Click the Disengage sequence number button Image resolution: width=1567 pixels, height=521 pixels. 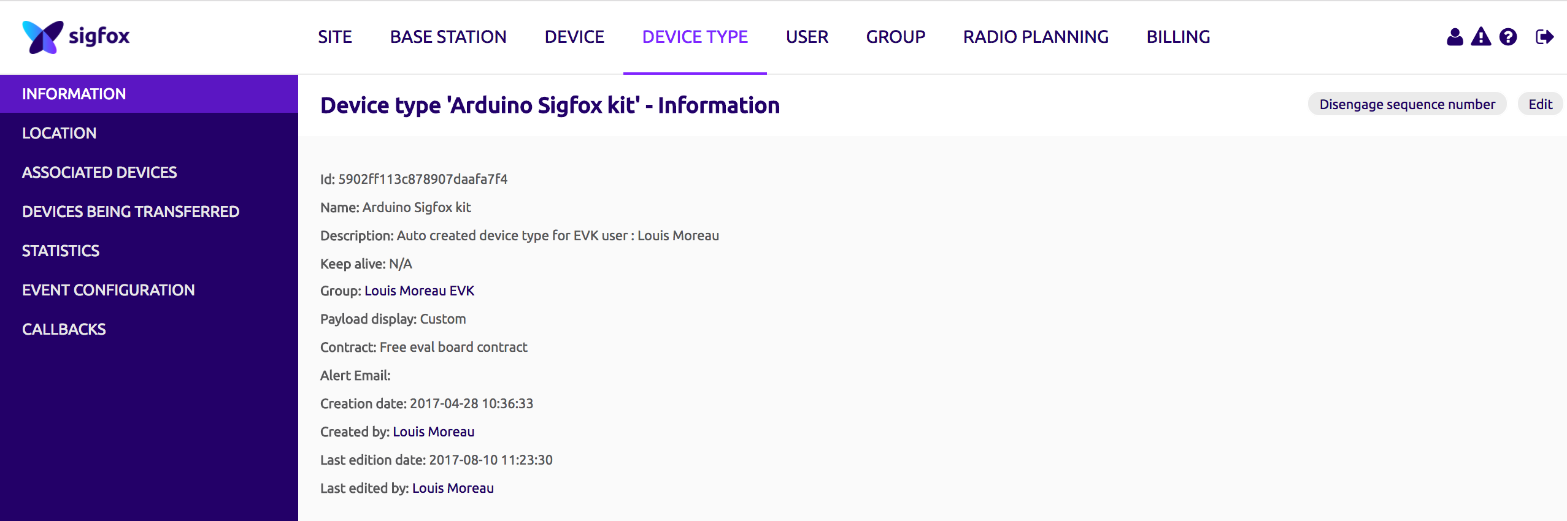1407,104
